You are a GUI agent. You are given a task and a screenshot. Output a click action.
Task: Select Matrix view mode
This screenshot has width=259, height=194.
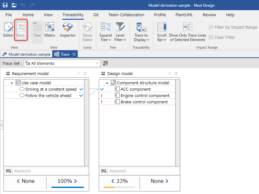click(50, 30)
